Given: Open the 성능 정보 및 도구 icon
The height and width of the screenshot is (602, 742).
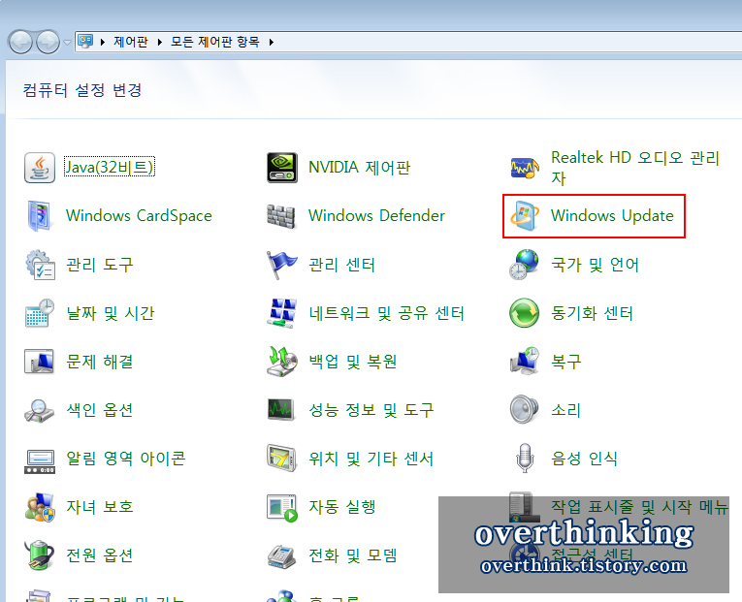Looking at the screenshot, I should click(281, 409).
